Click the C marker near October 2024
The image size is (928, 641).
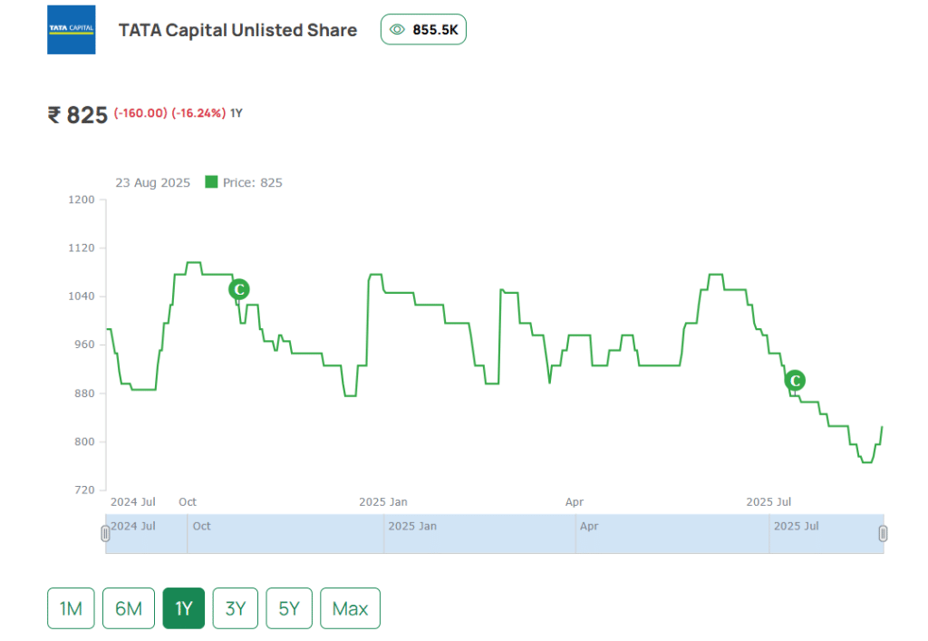tap(239, 289)
